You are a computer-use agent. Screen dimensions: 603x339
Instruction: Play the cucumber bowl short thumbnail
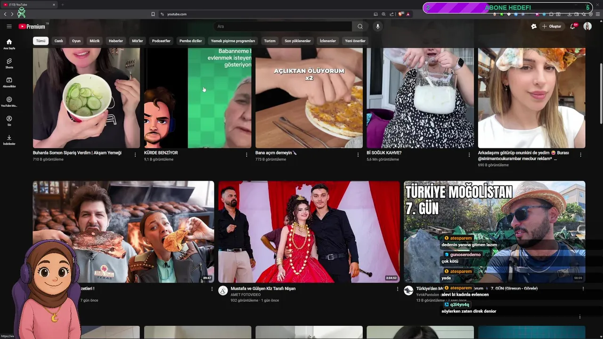pos(86,98)
